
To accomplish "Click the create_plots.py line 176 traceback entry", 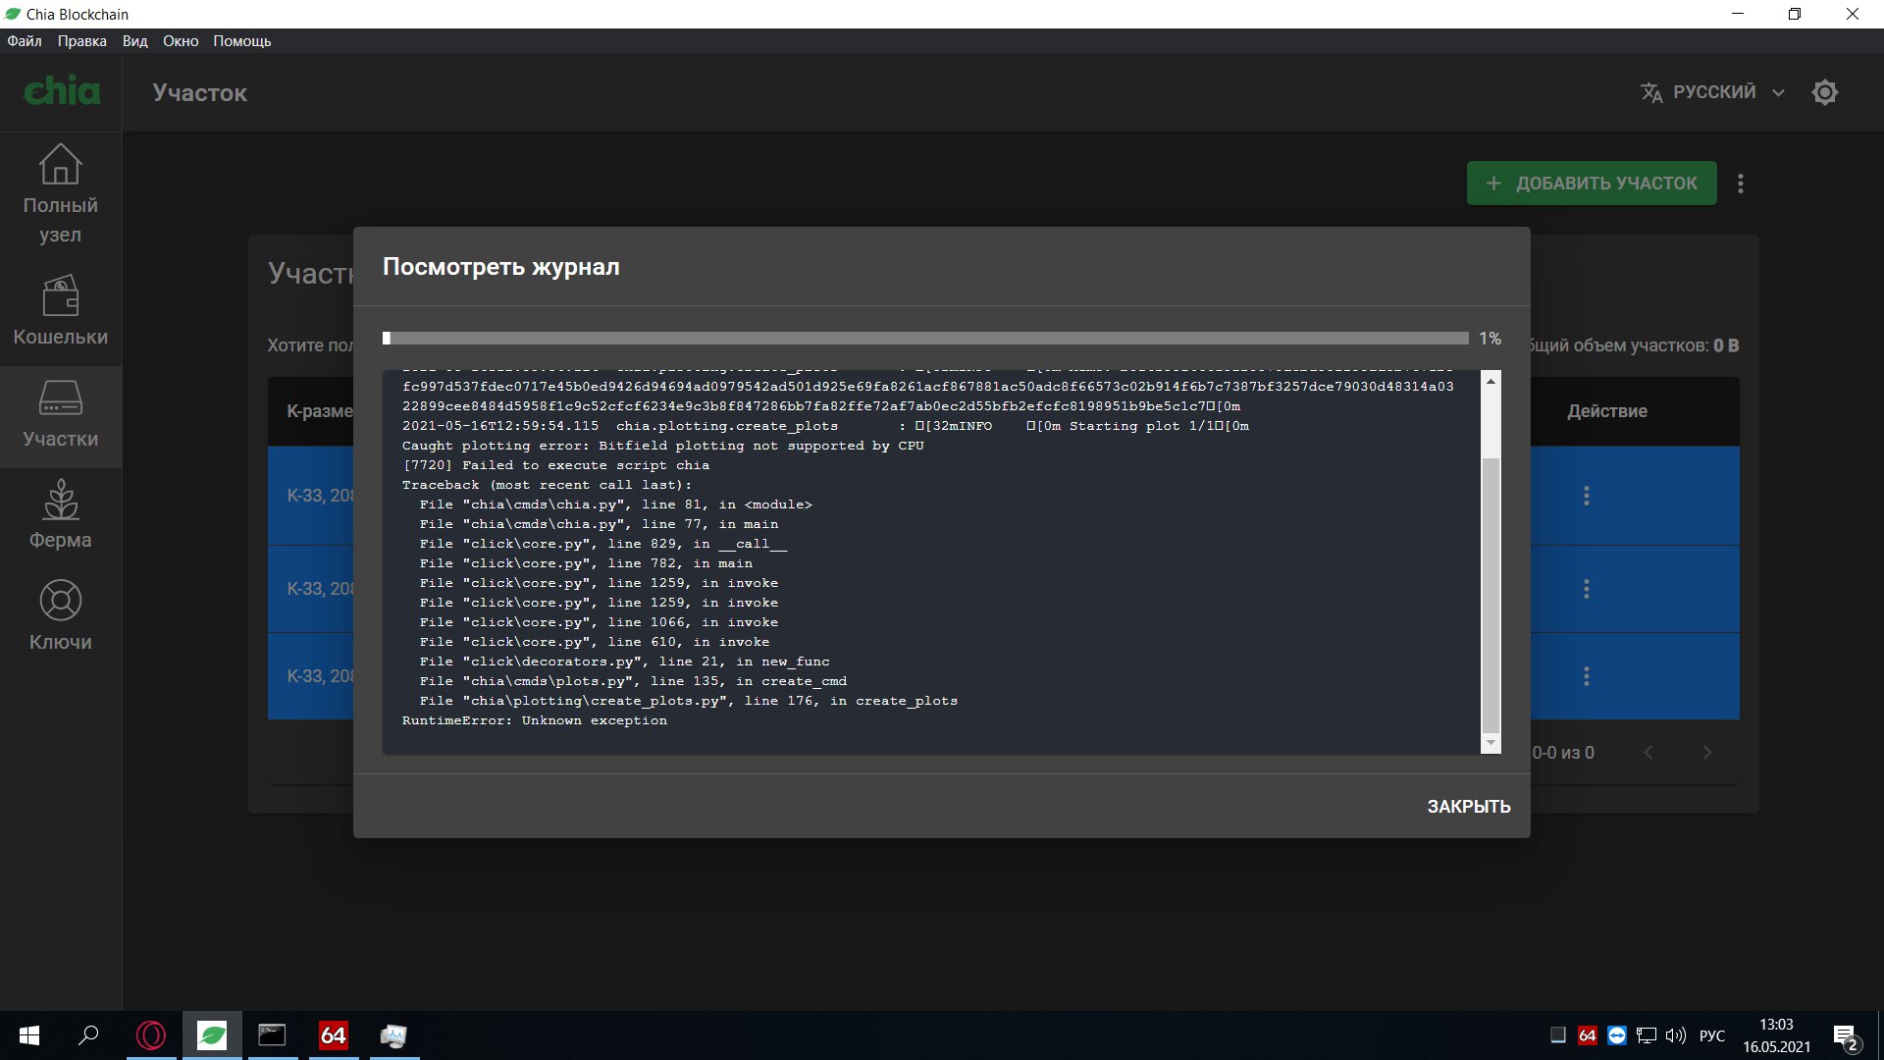I will (x=688, y=701).
